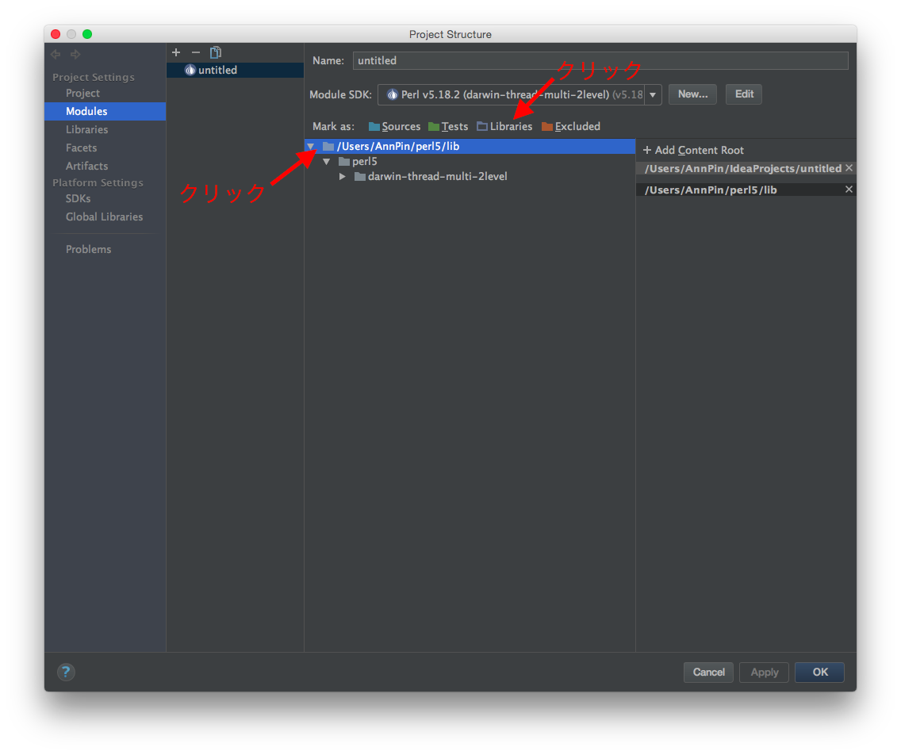901x755 pixels.
Task: Open the Module SDK dropdown
Action: pos(653,94)
